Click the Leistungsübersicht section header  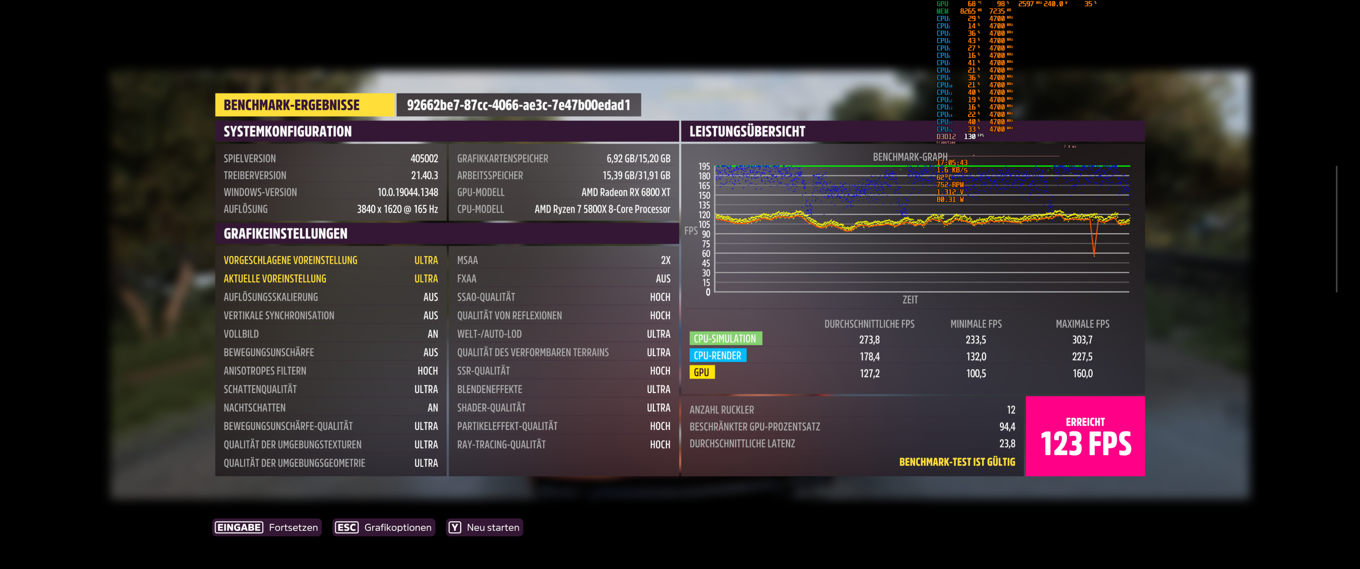(747, 132)
